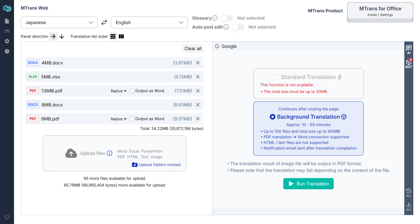Click the DOCX badge of 4MB.docx
This screenshot has height=224, width=420.
point(33,63)
